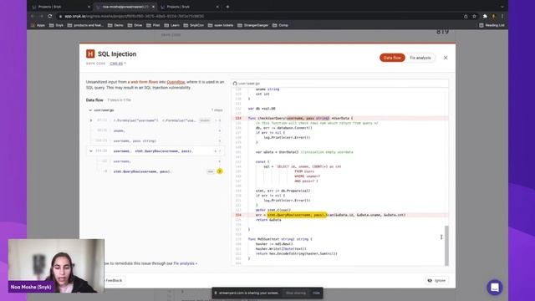Open the CWE-89 reference link
The image size is (535, 301).
pos(116,64)
